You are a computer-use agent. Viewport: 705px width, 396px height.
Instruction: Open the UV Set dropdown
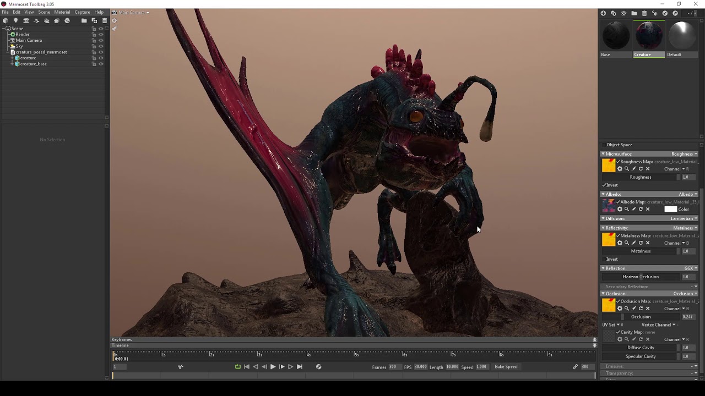click(612, 325)
